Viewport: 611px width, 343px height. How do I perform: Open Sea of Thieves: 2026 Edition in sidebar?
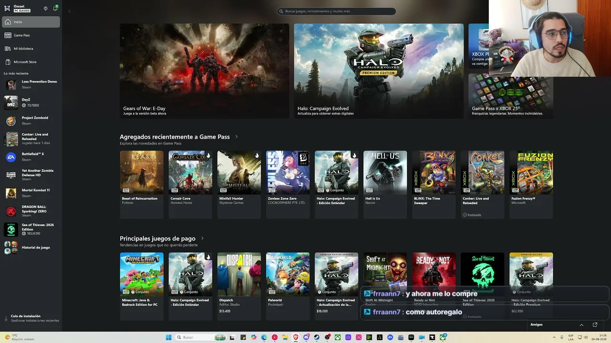[x=31, y=229]
